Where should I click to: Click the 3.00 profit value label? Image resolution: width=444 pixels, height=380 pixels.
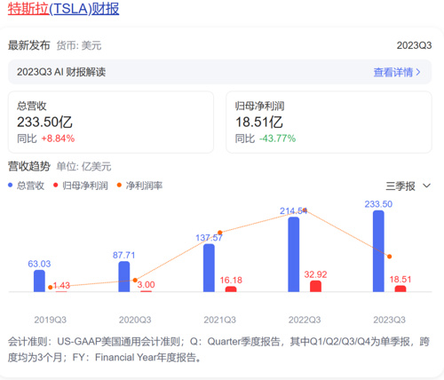(x=146, y=285)
